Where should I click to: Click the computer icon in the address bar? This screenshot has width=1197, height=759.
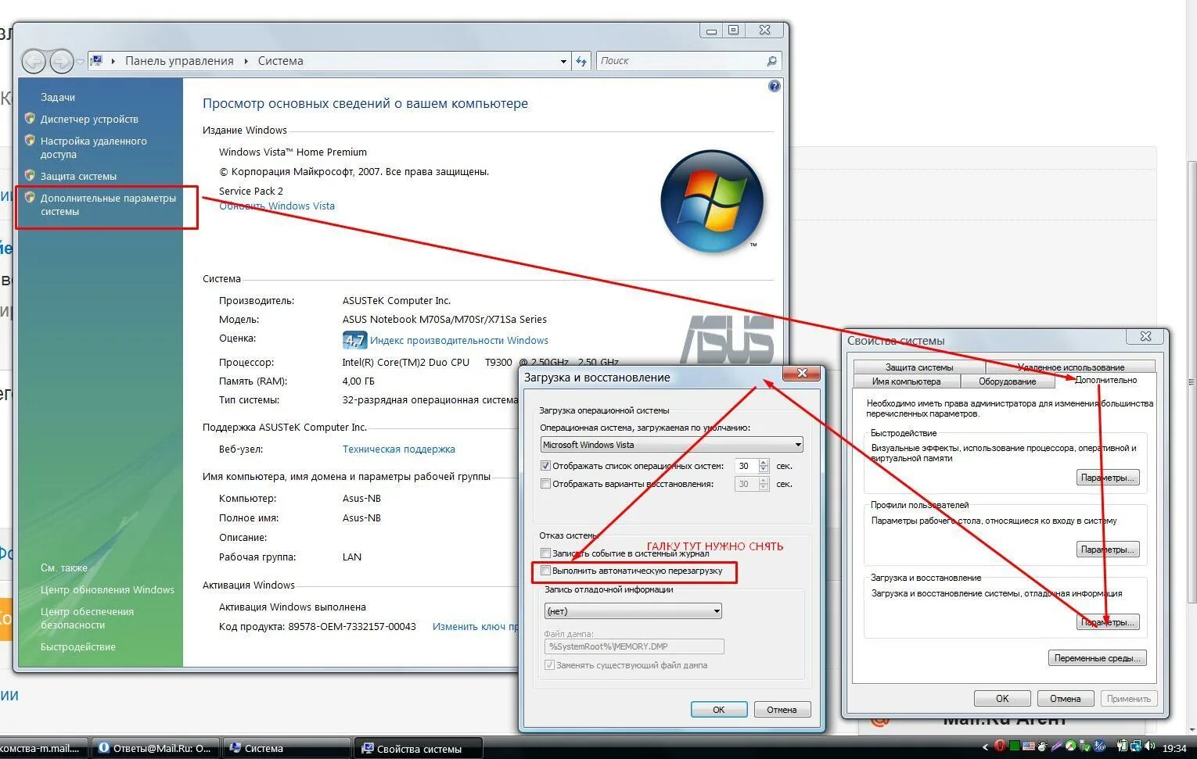click(x=97, y=60)
